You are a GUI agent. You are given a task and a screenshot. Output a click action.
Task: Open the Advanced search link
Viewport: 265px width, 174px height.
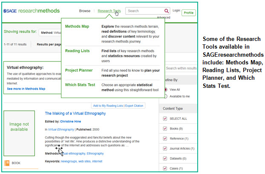(164, 17)
